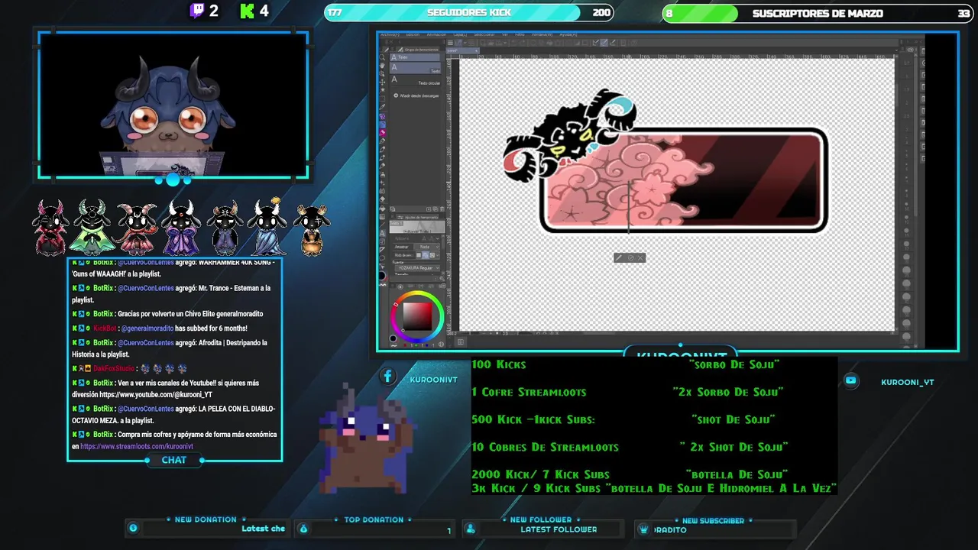This screenshot has height=550, width=978.
Task: Open the Ayuda menu
Action: coord(568,34)
